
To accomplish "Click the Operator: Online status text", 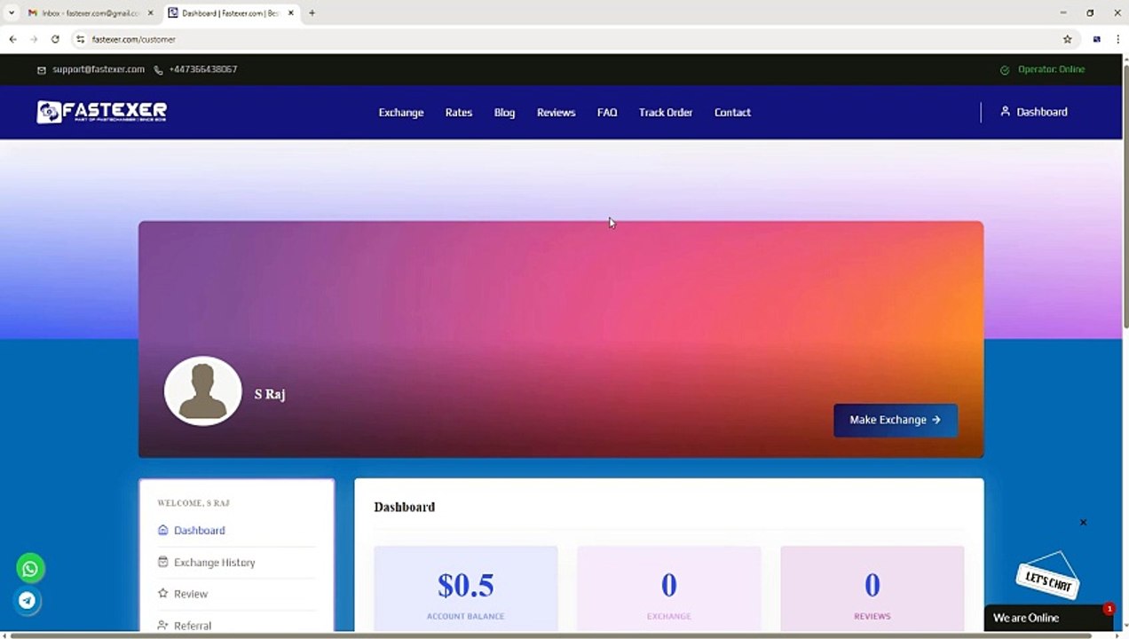I will coord(1051,69).
